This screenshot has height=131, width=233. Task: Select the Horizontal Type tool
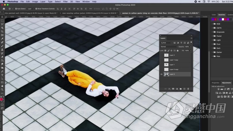(x=2, y=75)
